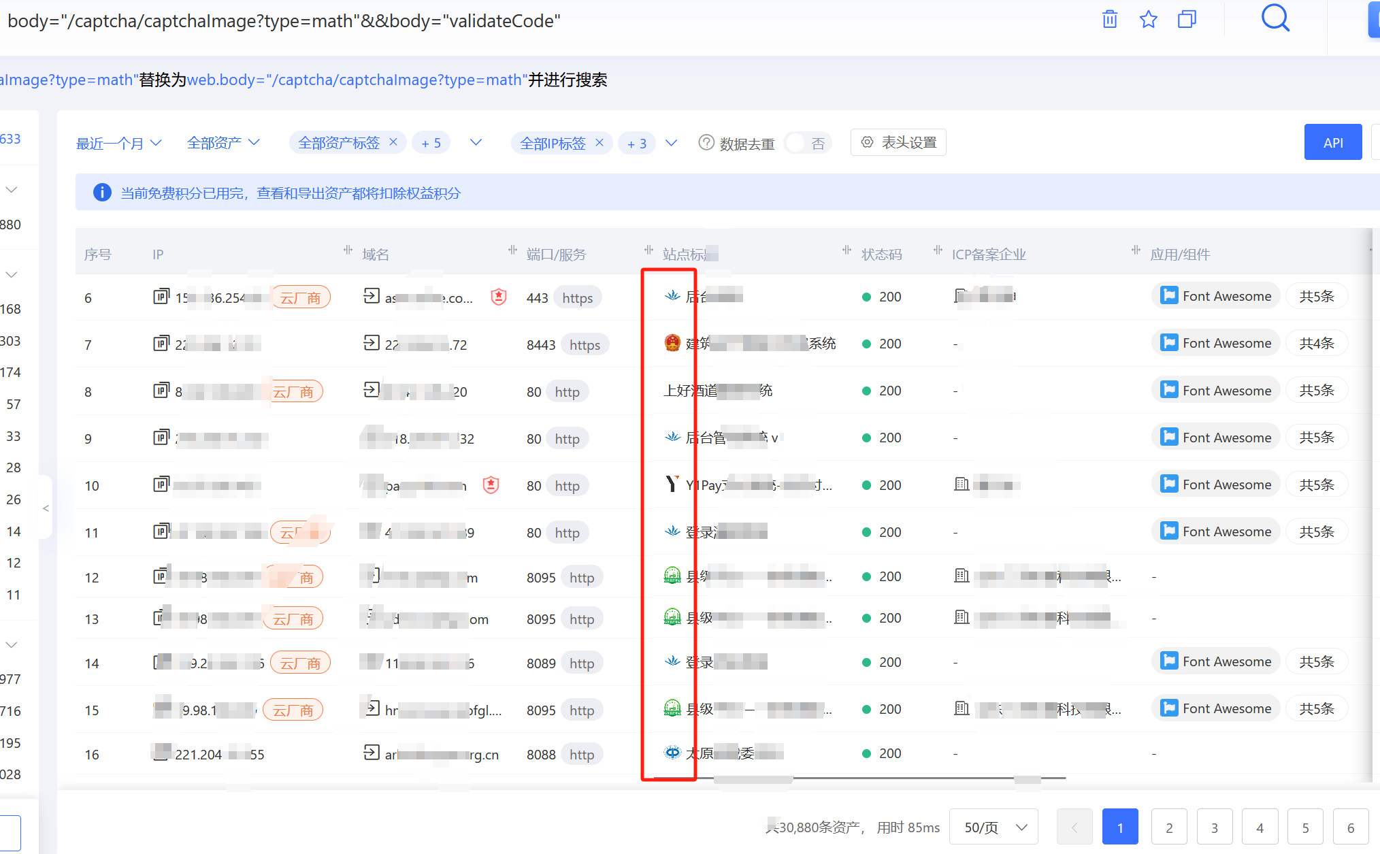Screen dimensions: 1380x854
Task: Open the 50/页 page size dropdown
Action: click(993, 827)
